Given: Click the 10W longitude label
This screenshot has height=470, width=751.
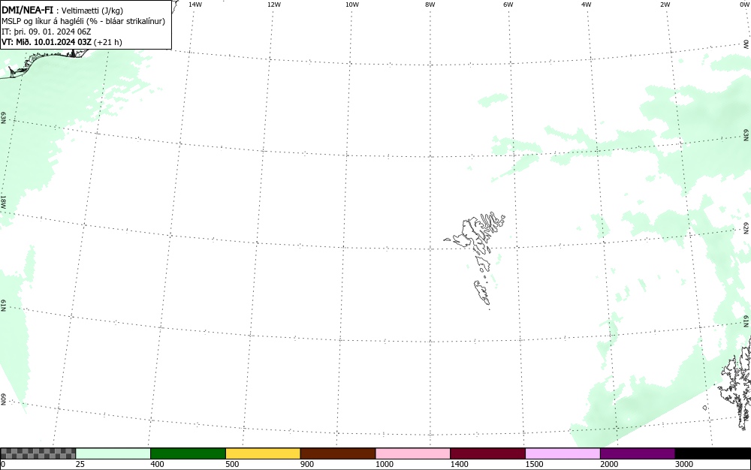Looking at the screenshot, I should [352, 5].
